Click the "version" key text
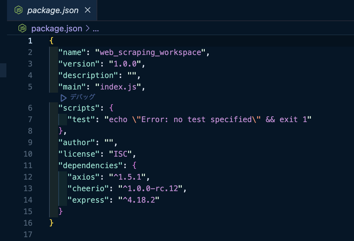 point(79,64)
